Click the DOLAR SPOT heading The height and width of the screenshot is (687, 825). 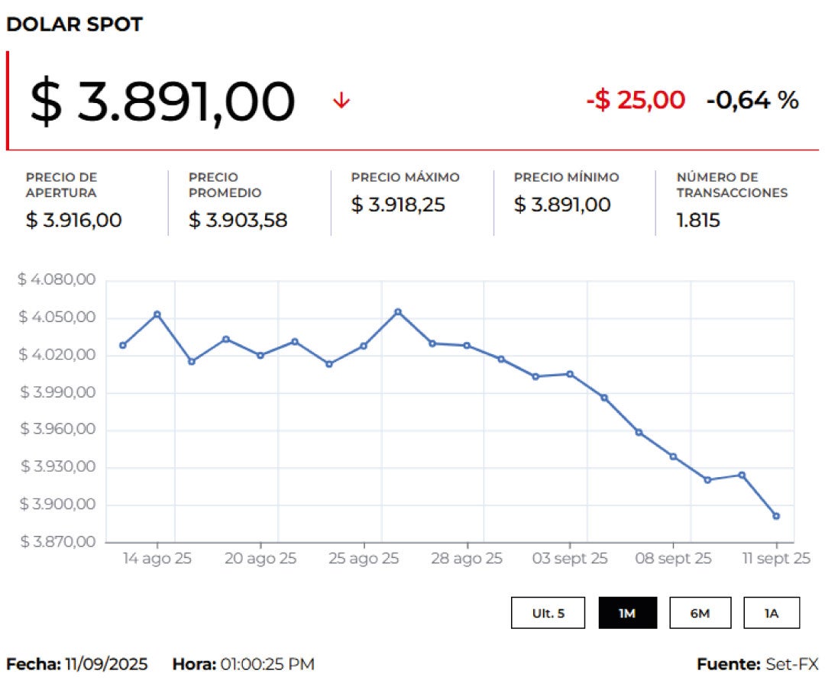74,24
